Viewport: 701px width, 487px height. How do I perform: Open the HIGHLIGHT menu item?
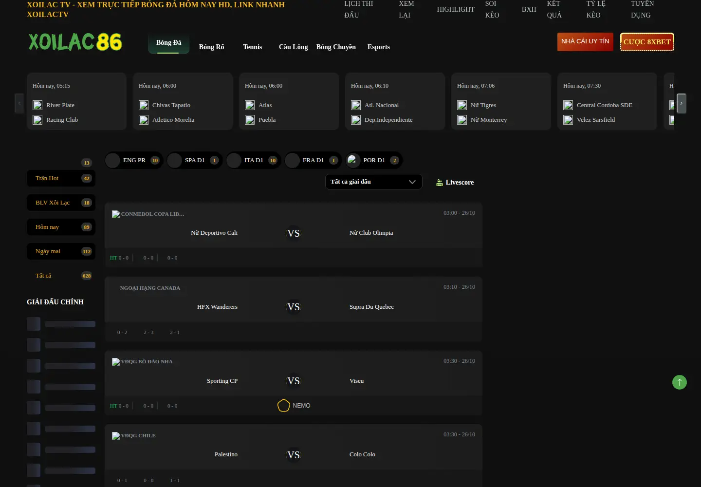[456, 9]
